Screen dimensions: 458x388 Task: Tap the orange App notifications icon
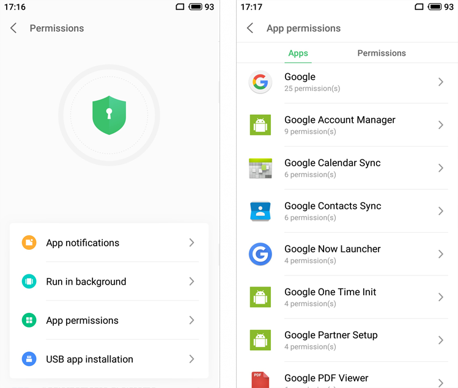(x=29, y=243)
